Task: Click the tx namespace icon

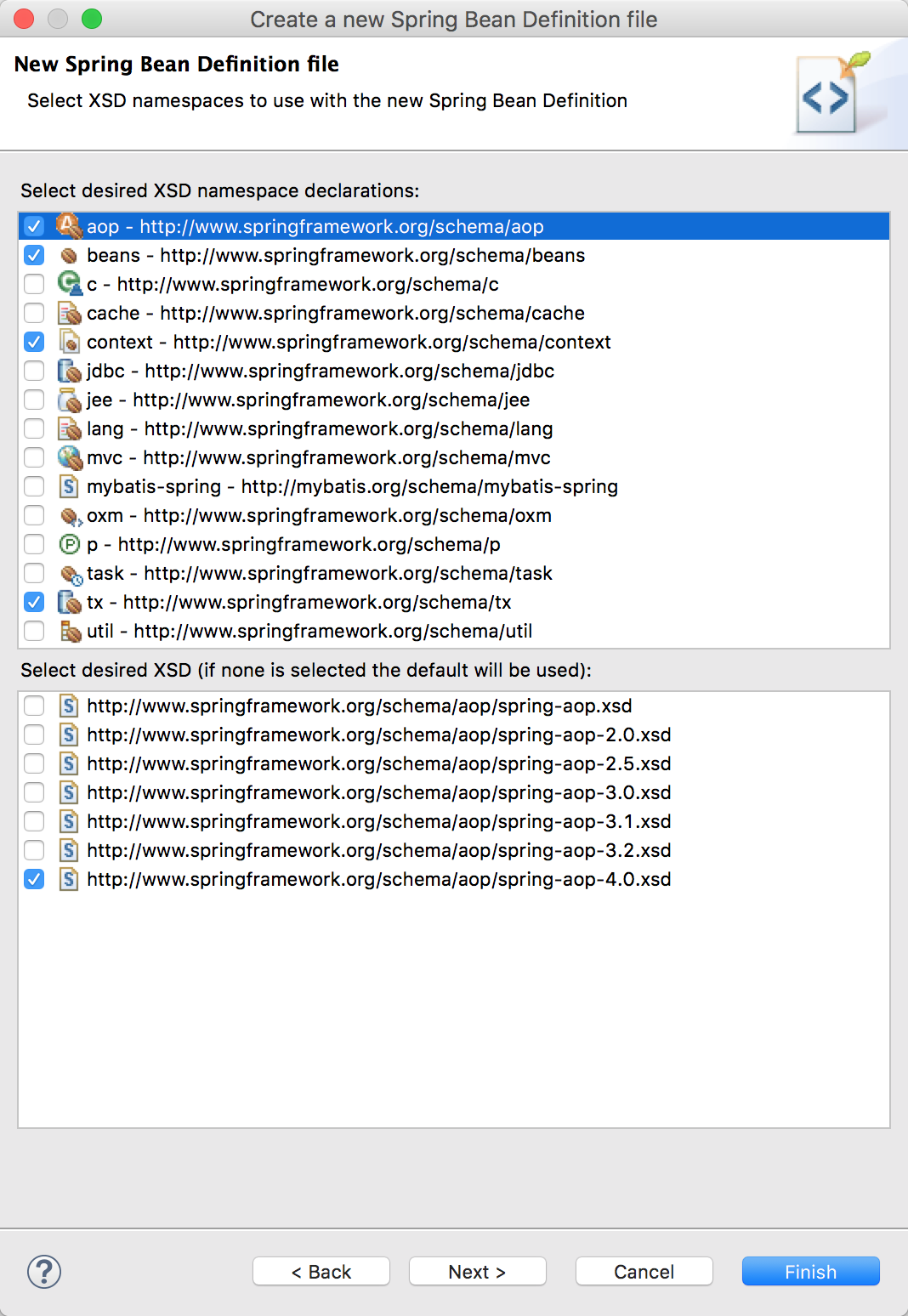Action: click(69, 602)
